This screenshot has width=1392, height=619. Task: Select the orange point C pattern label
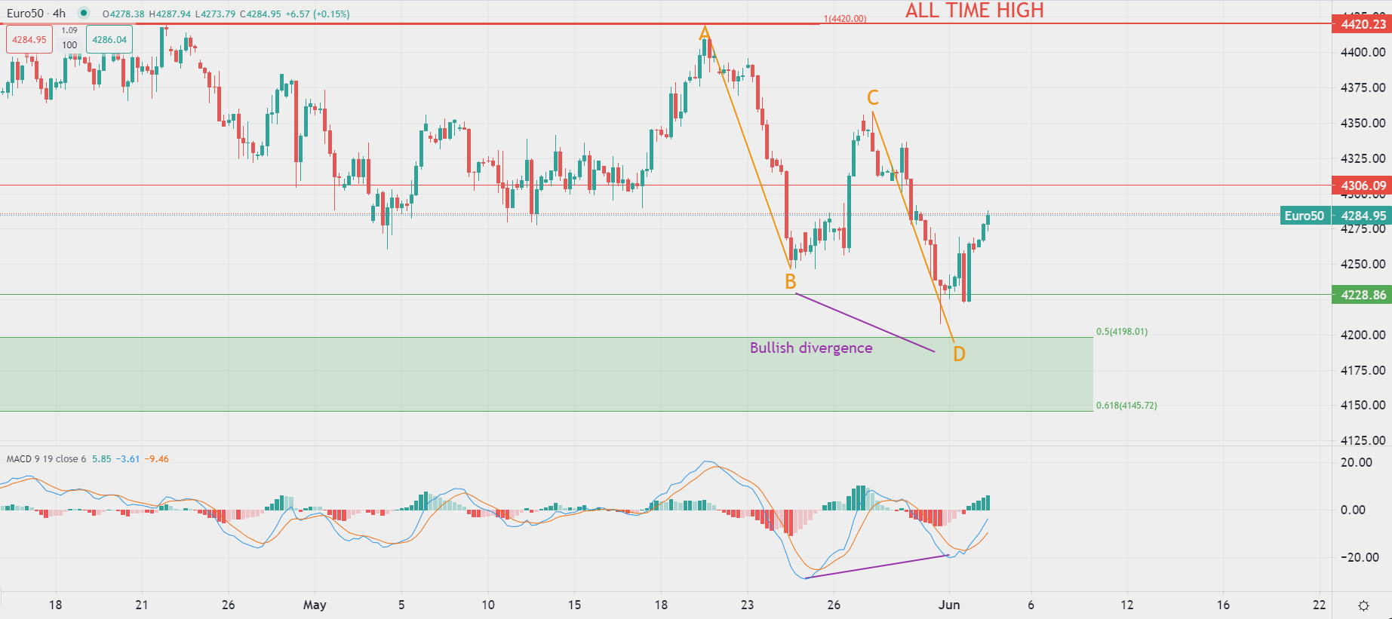[872, 97]
